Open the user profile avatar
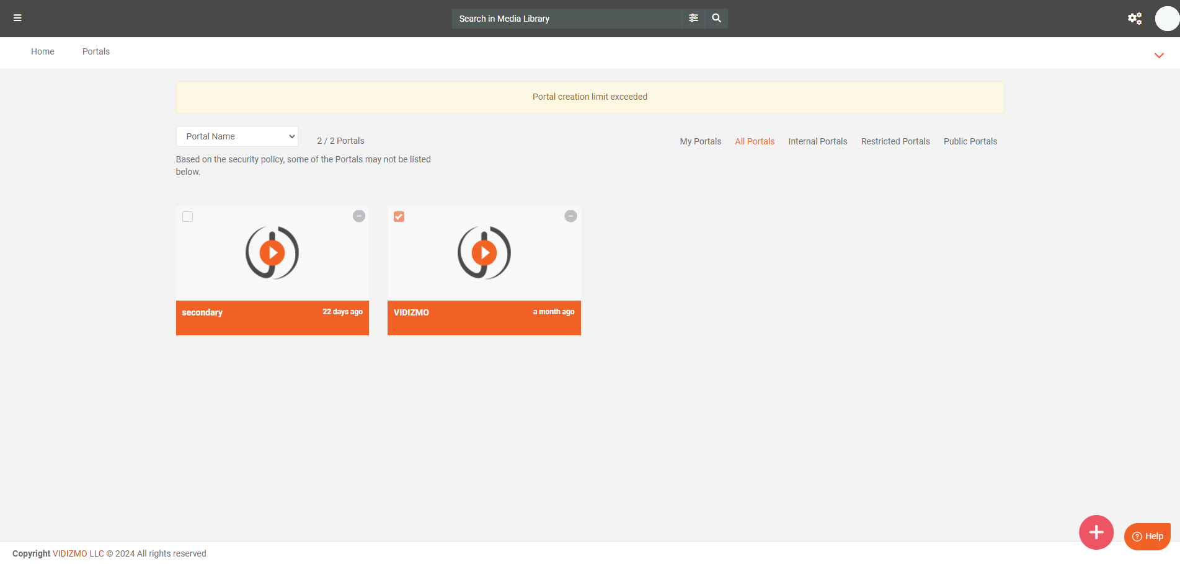This screenshot has width=1180, height=564. pos(1167,19)
